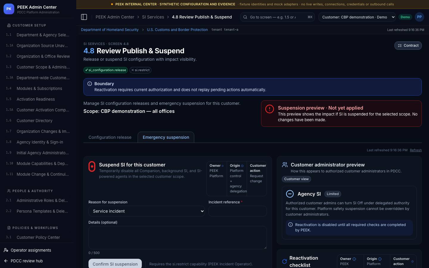This screenshot has height=268, width=429.
Task: Switch to the Configuration release tab
Action: point(110,137)
